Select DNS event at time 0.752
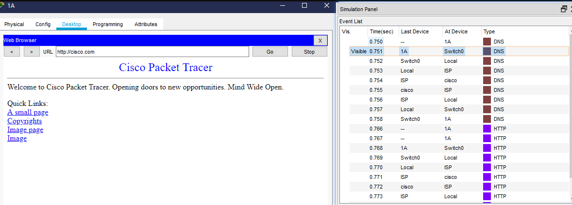Viewport: 572px width, 205px height. click(459, 61)
